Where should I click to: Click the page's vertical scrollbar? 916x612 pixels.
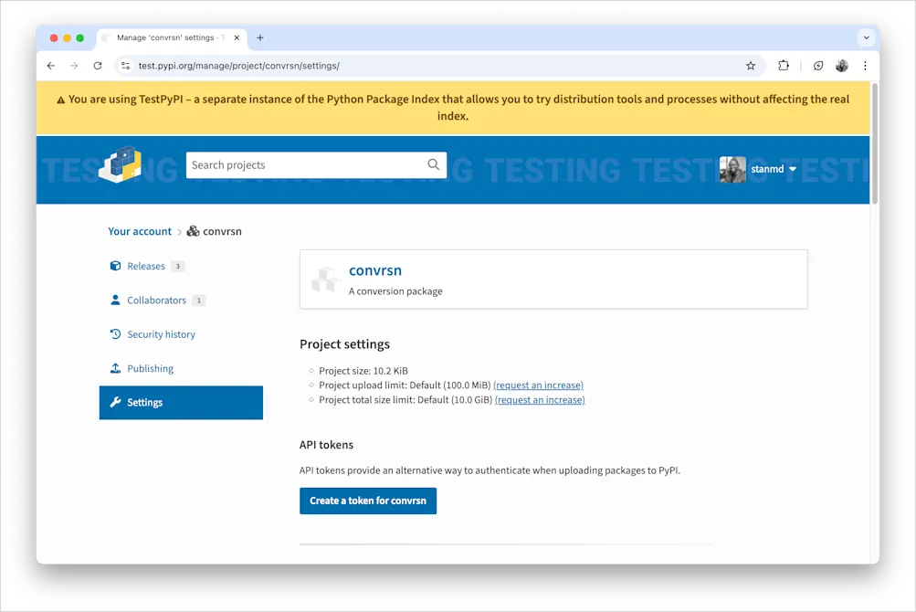point(875,144)
